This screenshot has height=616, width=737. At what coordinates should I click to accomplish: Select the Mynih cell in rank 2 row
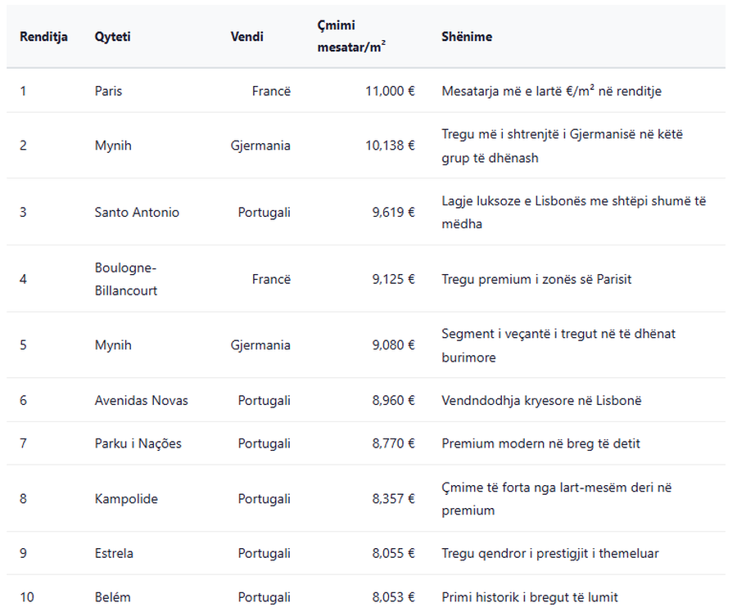[113, 146]
